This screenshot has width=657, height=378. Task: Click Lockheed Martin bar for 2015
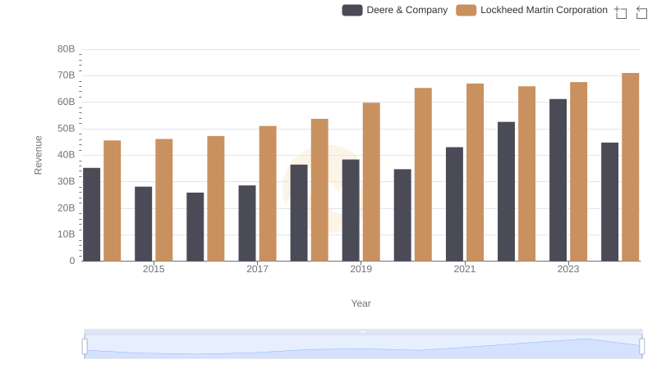coord(163,200)
